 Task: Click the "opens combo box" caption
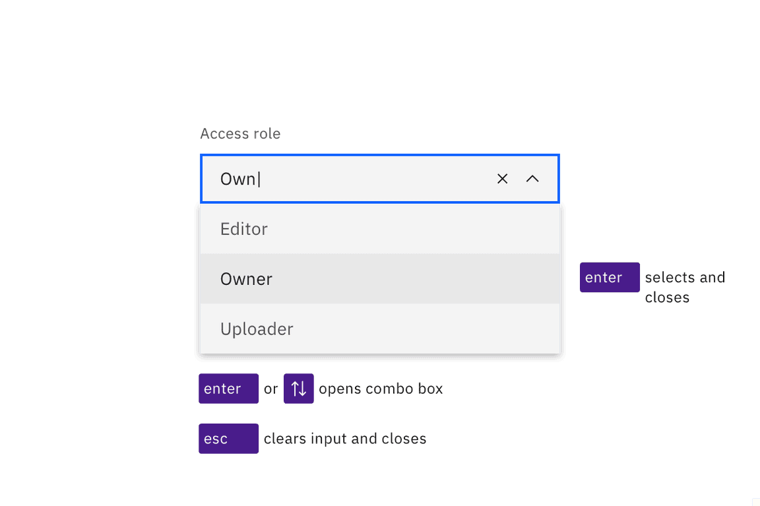coord(381,389)
